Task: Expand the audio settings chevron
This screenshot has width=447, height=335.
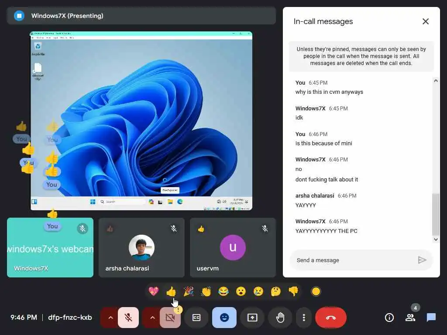Action: pos(110,318)
